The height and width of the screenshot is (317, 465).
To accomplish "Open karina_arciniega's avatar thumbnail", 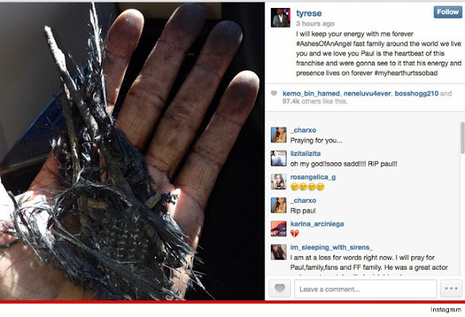I will [278, 229].
